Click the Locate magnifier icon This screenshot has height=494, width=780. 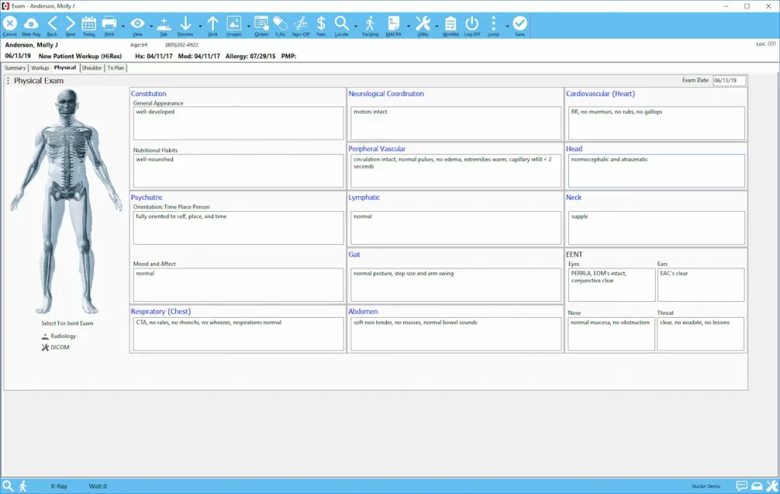(341, 25)
